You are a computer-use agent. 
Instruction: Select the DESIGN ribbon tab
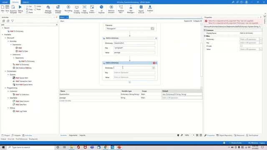pyautogui.click(x=15, y=2)
